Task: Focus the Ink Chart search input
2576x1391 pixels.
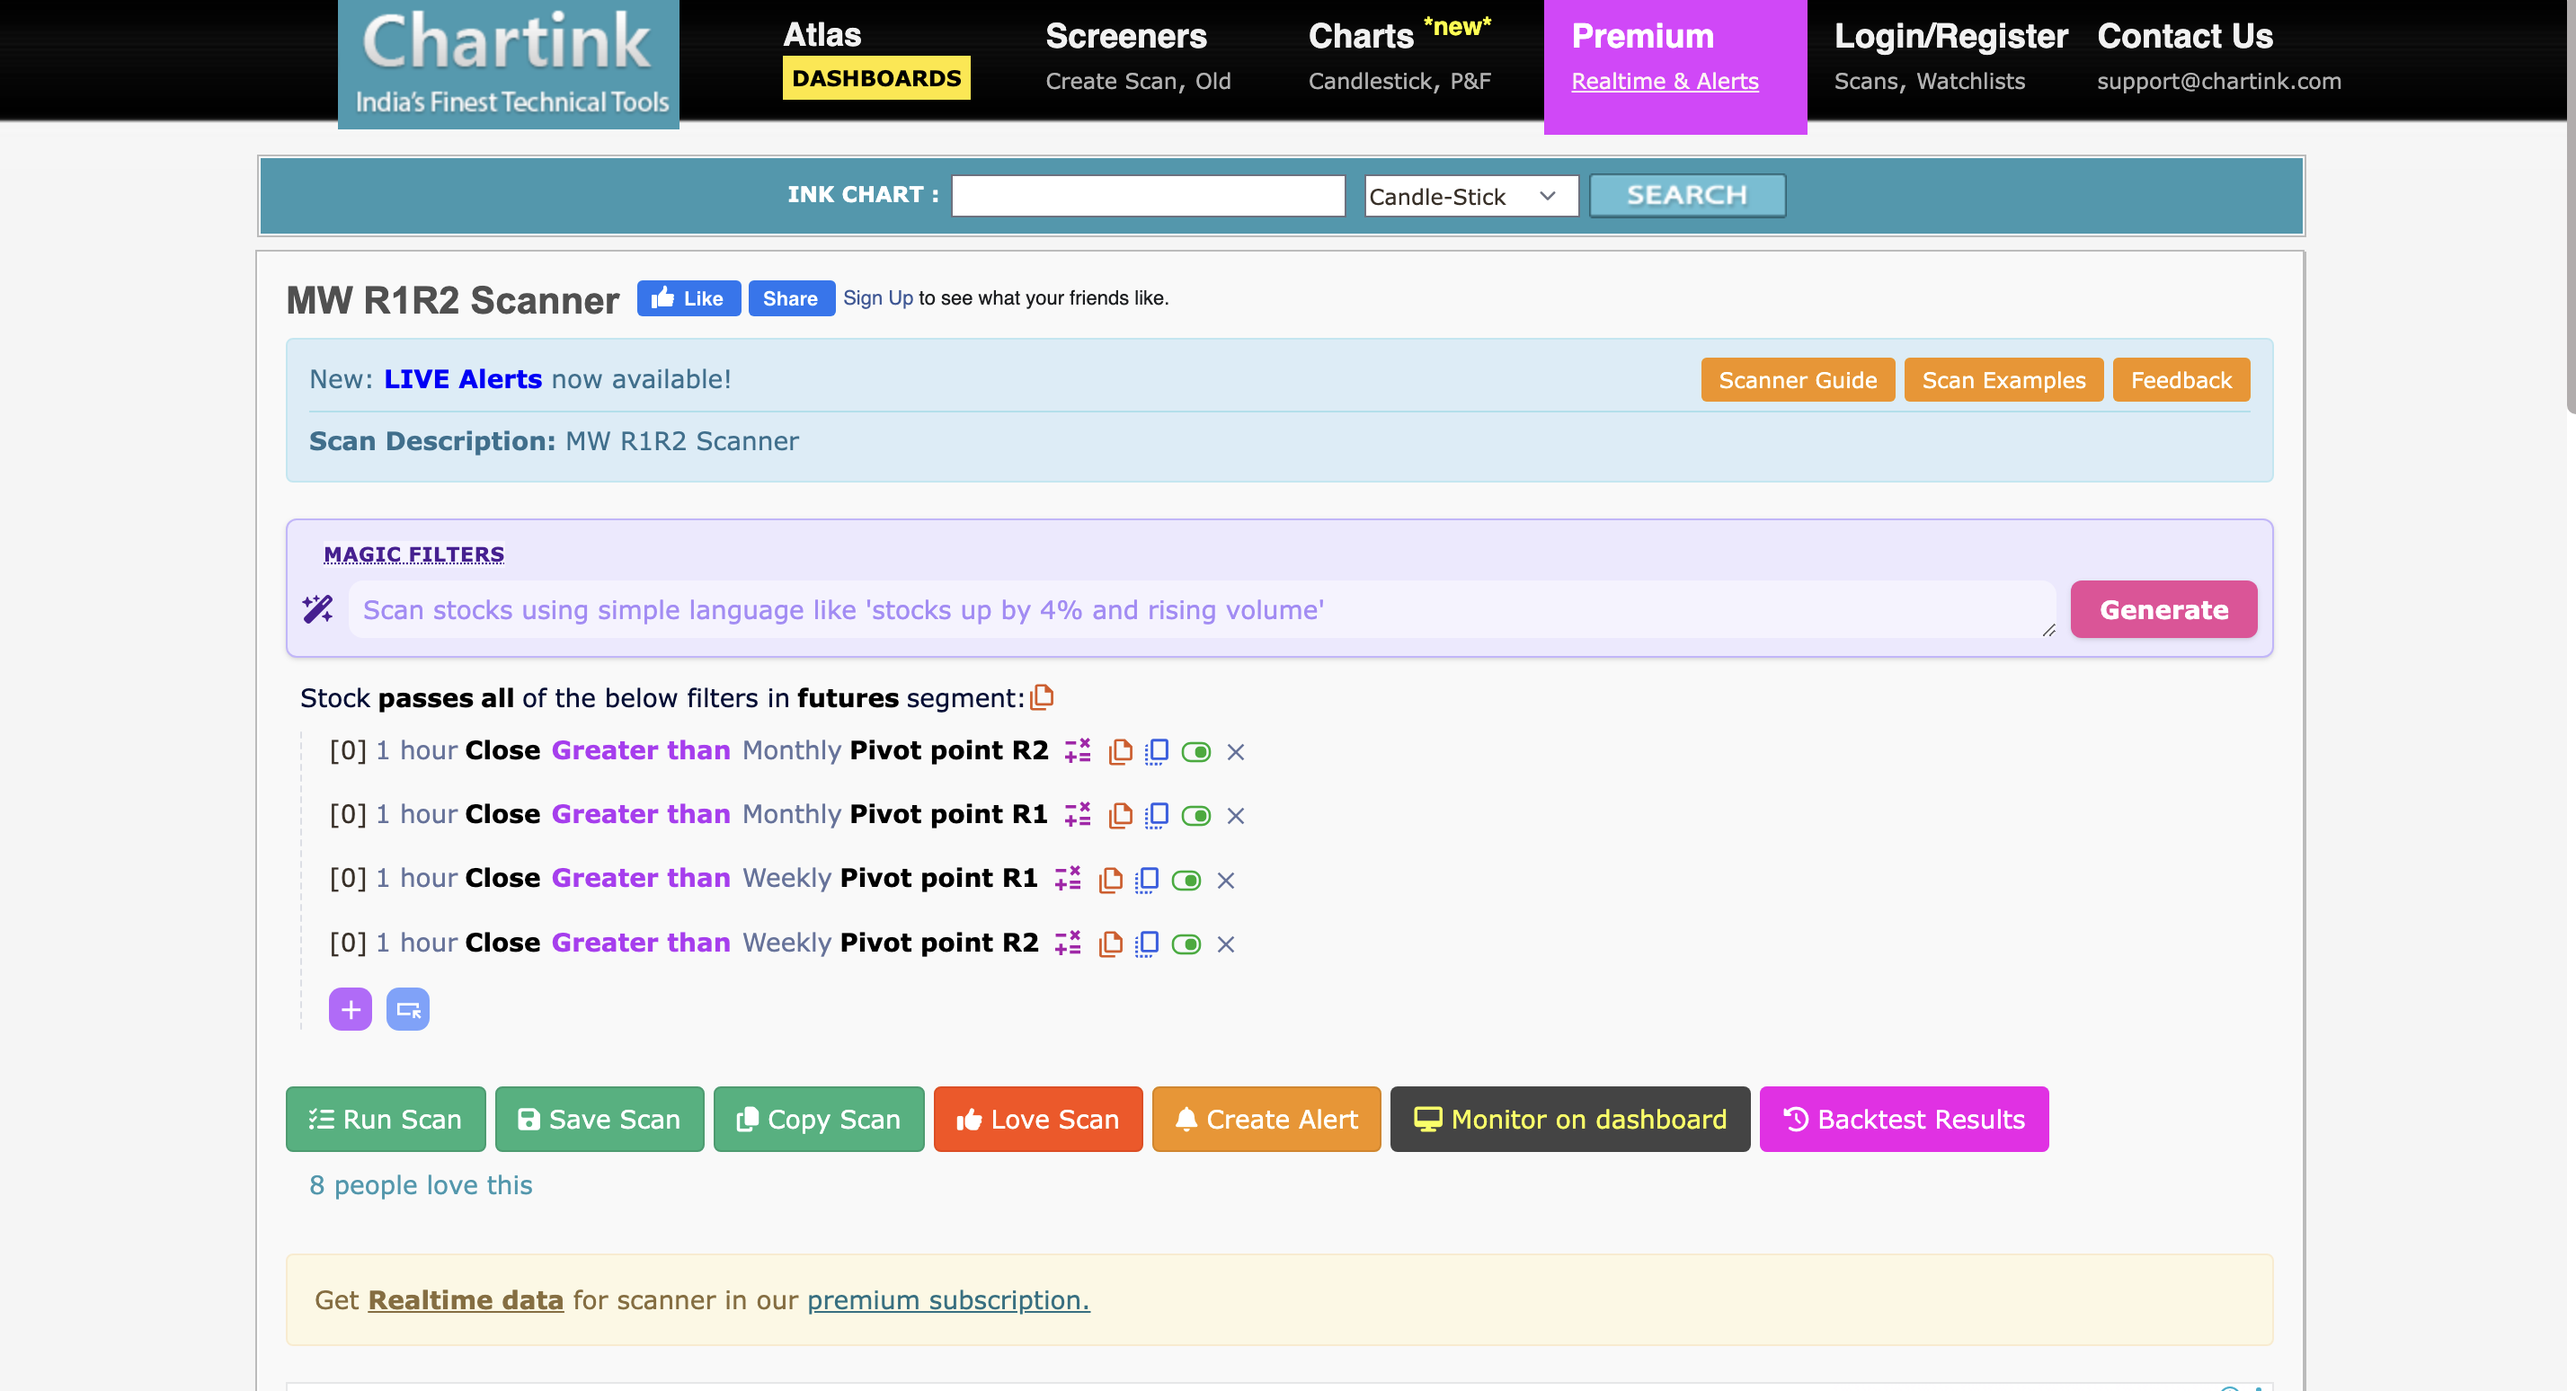Action: [1148, 195]
